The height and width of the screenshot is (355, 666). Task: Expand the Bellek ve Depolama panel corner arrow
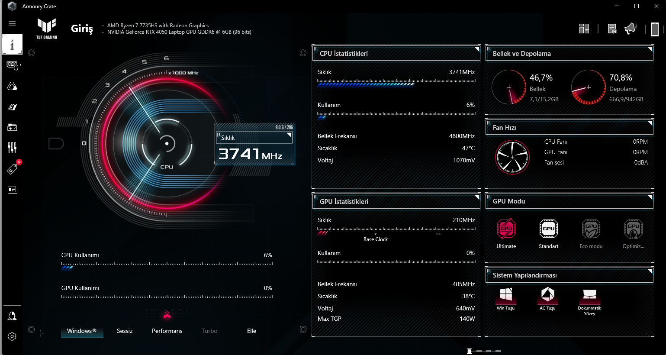pyautogui.click(x=650, y=49)
